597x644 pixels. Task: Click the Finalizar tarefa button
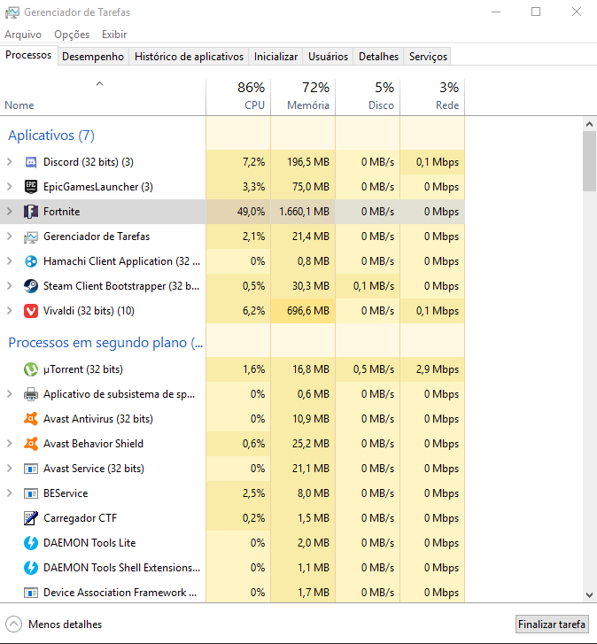click(x=552, y=625)
